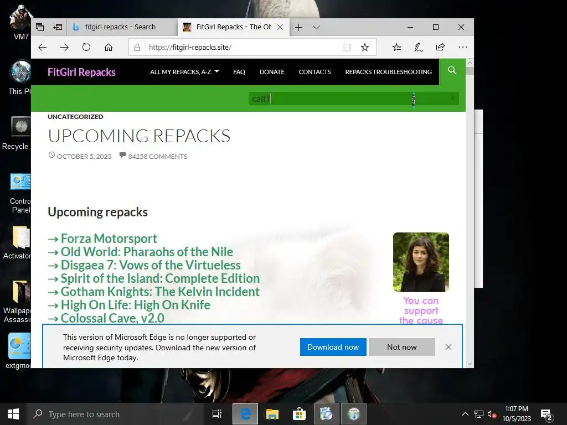Show hidden system tray icons
Viewport: 567px width, 425px height.
[x=465, y=414]
